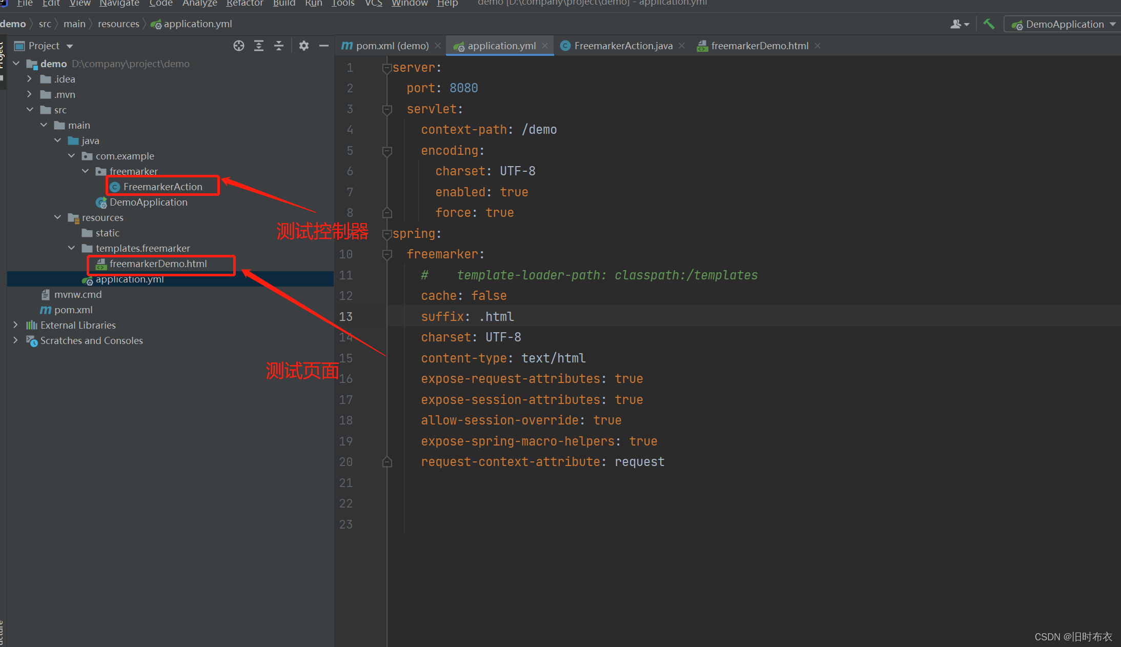Click the Collapse All icon in Project panel

[279, 46]
